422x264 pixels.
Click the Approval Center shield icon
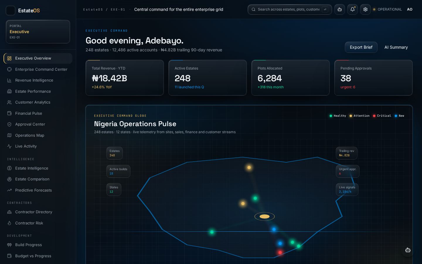point(9,124)
